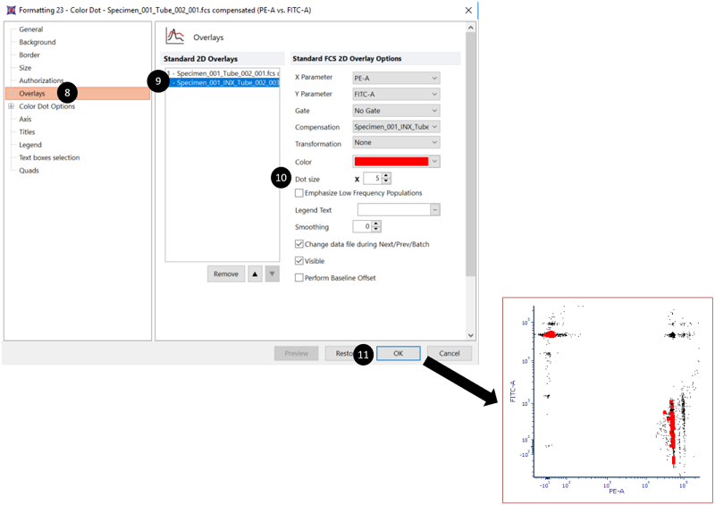Enable Emphasize Low Frequency Populations
The image size is (715, 505).
point(299,193)
